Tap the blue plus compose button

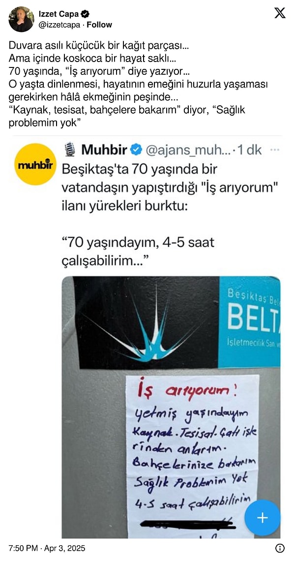point(263,517)
